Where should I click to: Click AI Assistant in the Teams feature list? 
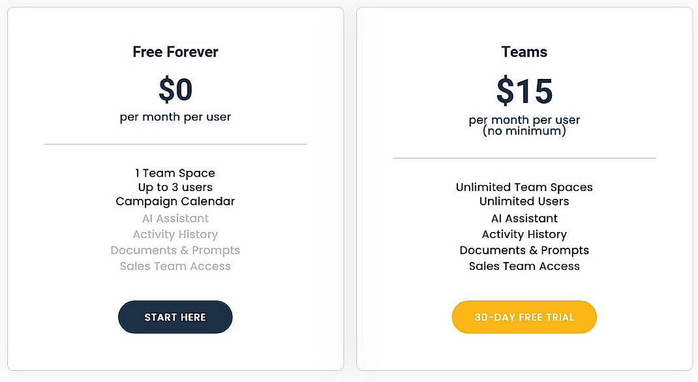click(524, 218)
